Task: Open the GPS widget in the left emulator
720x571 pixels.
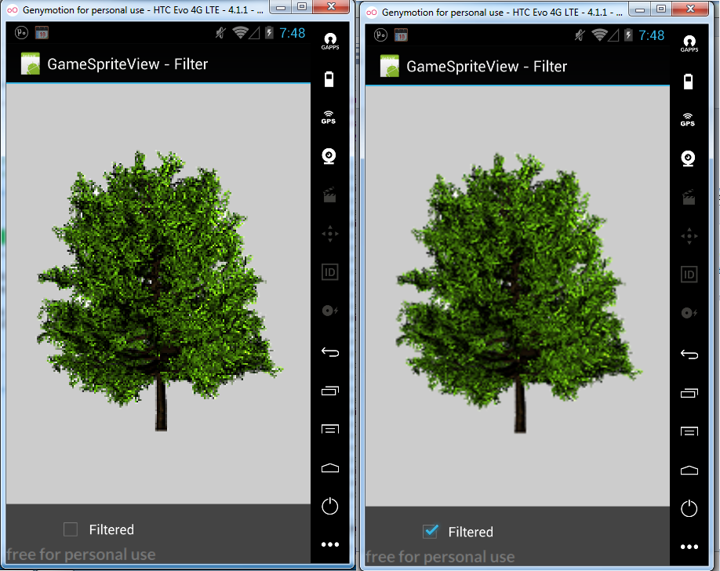Action: pyautogui.click(x=329, y=117)
